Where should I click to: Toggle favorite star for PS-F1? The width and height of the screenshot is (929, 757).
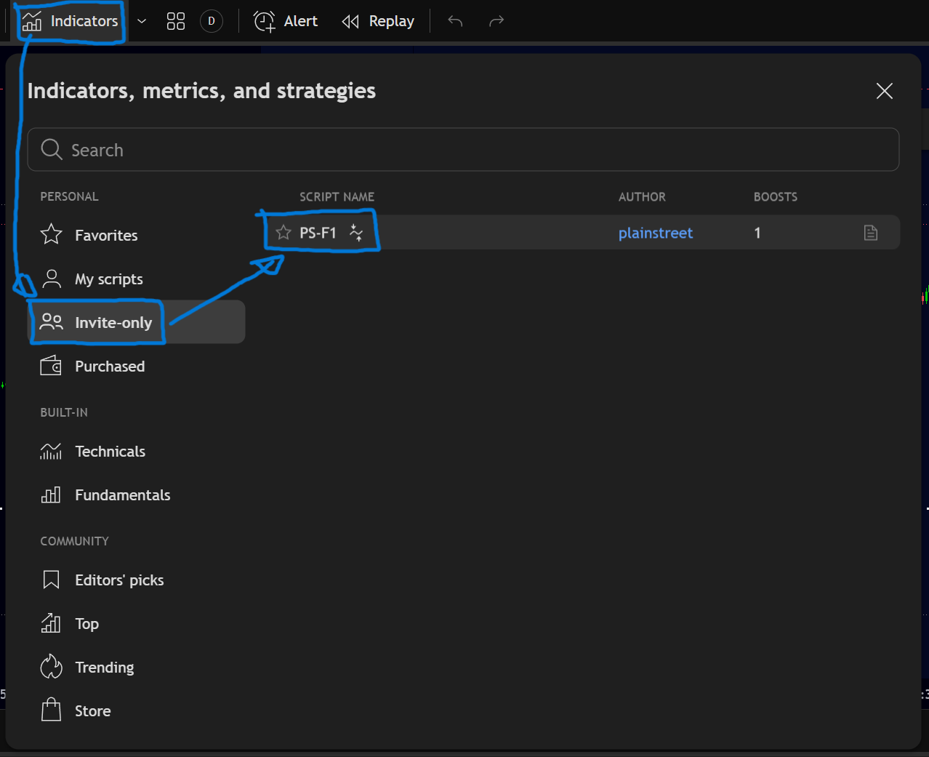click(283, 233)
